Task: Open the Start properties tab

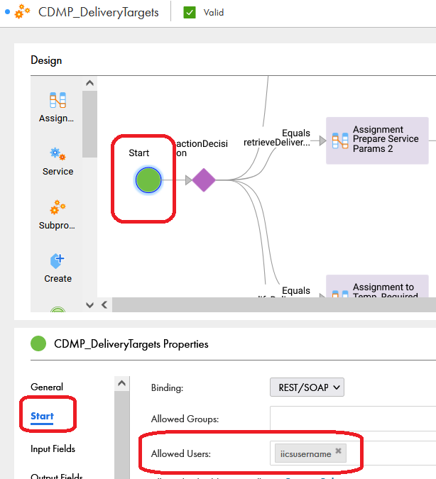Action: (42, 416)
